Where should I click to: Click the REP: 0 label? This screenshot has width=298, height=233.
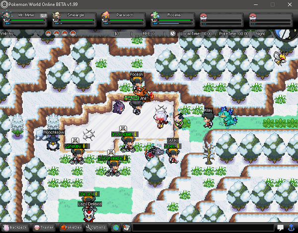[x=149, y=34]
